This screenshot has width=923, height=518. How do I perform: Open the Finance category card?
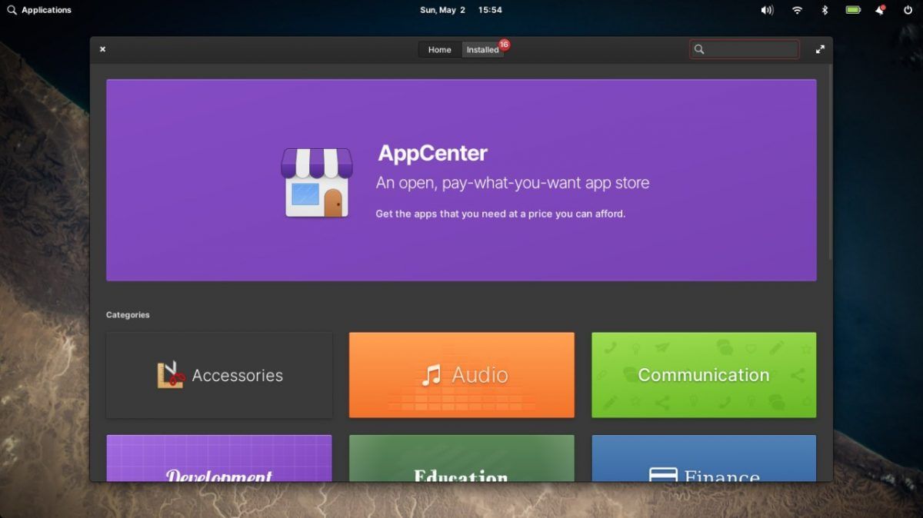tap(704, 458)
